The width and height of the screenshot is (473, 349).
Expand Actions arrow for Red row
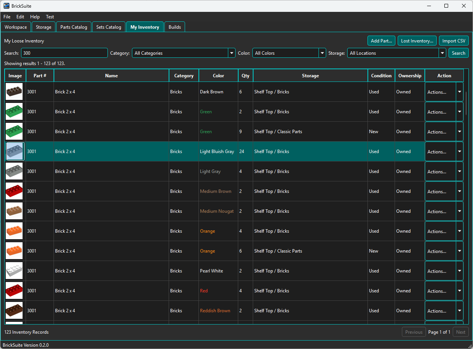coord(460,291)
